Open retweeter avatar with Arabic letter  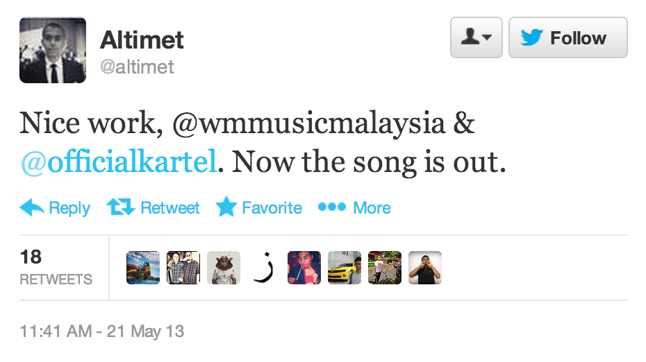pyautogui.click(x=264, y=268)
